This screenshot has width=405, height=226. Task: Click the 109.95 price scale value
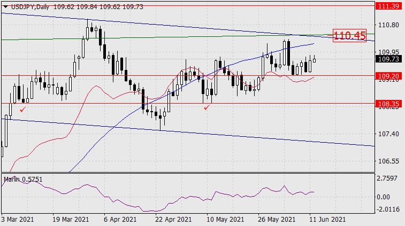coord(388,52)
